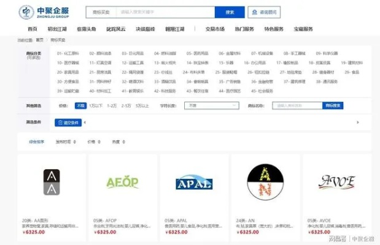380x245 pixels.
Task: Open the 交易市场 navigation item
Action: [215, 29]
